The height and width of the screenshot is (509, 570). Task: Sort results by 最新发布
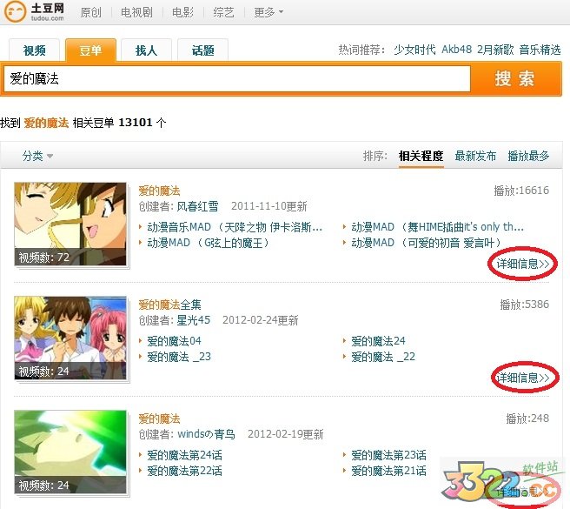pos(475,156)
